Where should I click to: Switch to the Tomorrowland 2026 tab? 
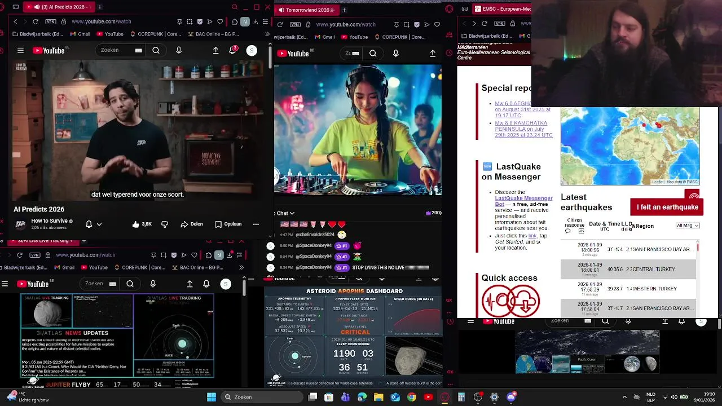pyautogui.click(x=307, y=10)
